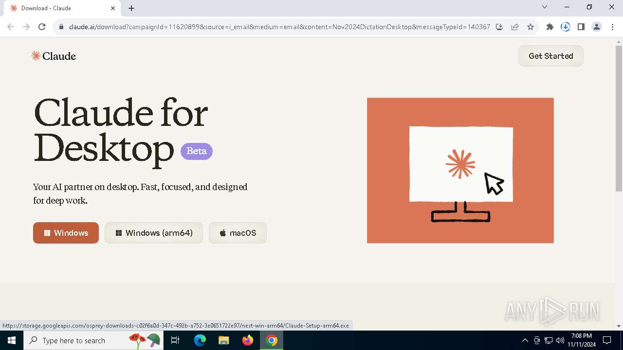Screen dimensions: 623x350
Task: Download Claude for macOS
Action: coord(238,233)
